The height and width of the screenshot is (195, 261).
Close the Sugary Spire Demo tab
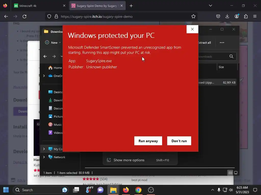[x=122, y=6]
